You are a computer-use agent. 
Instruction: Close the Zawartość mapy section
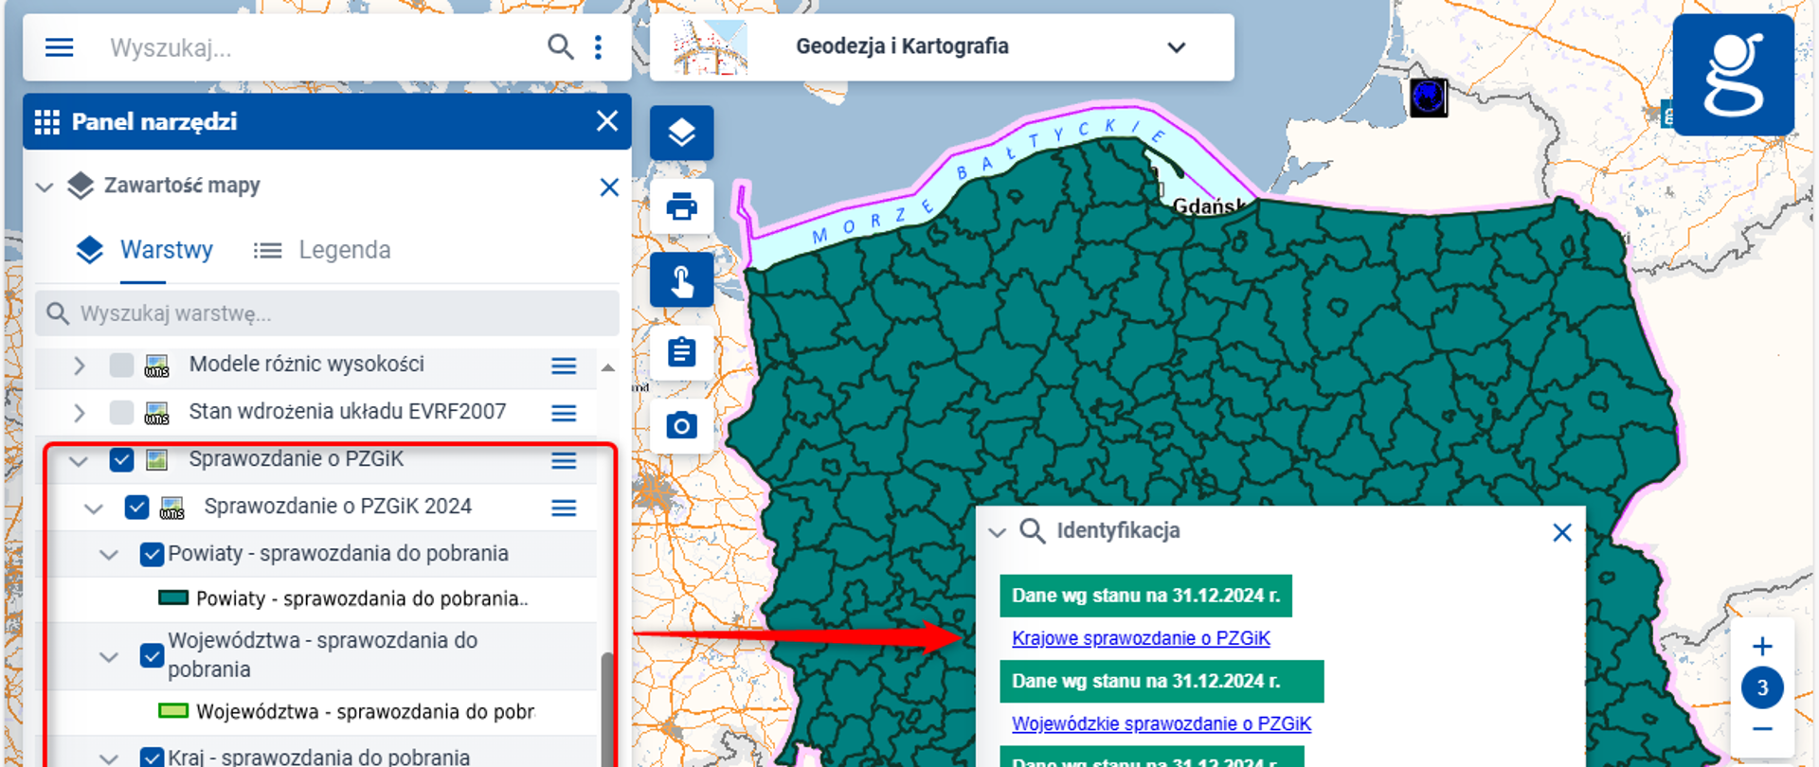coord(609,187)
